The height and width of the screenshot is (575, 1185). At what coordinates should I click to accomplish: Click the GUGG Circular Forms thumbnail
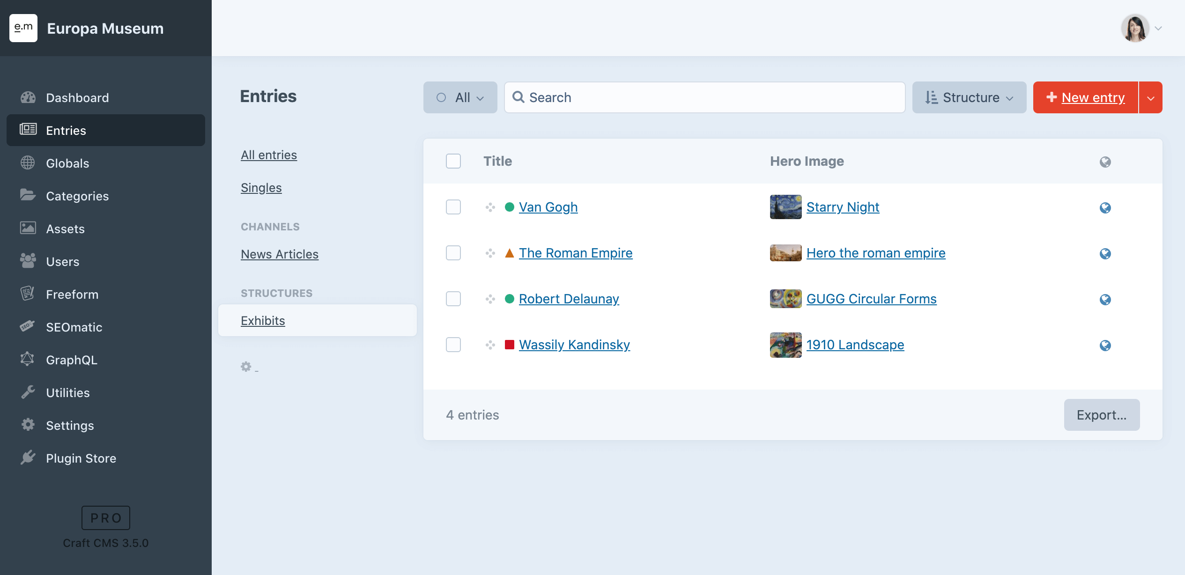click(786, 299)
